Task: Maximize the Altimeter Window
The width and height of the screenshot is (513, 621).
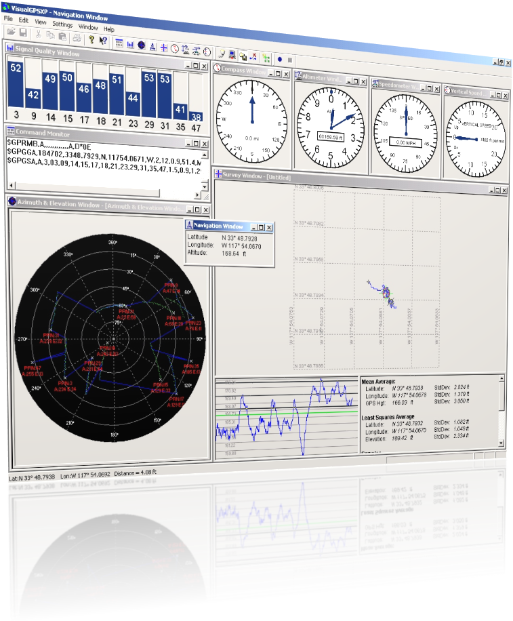Action: pos(356,81)
